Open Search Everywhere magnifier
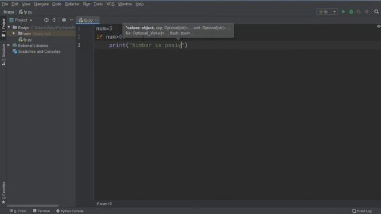 (376, 12)
